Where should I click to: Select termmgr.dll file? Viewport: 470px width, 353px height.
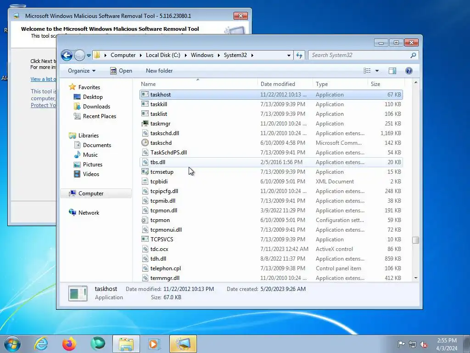coord(271,278)
